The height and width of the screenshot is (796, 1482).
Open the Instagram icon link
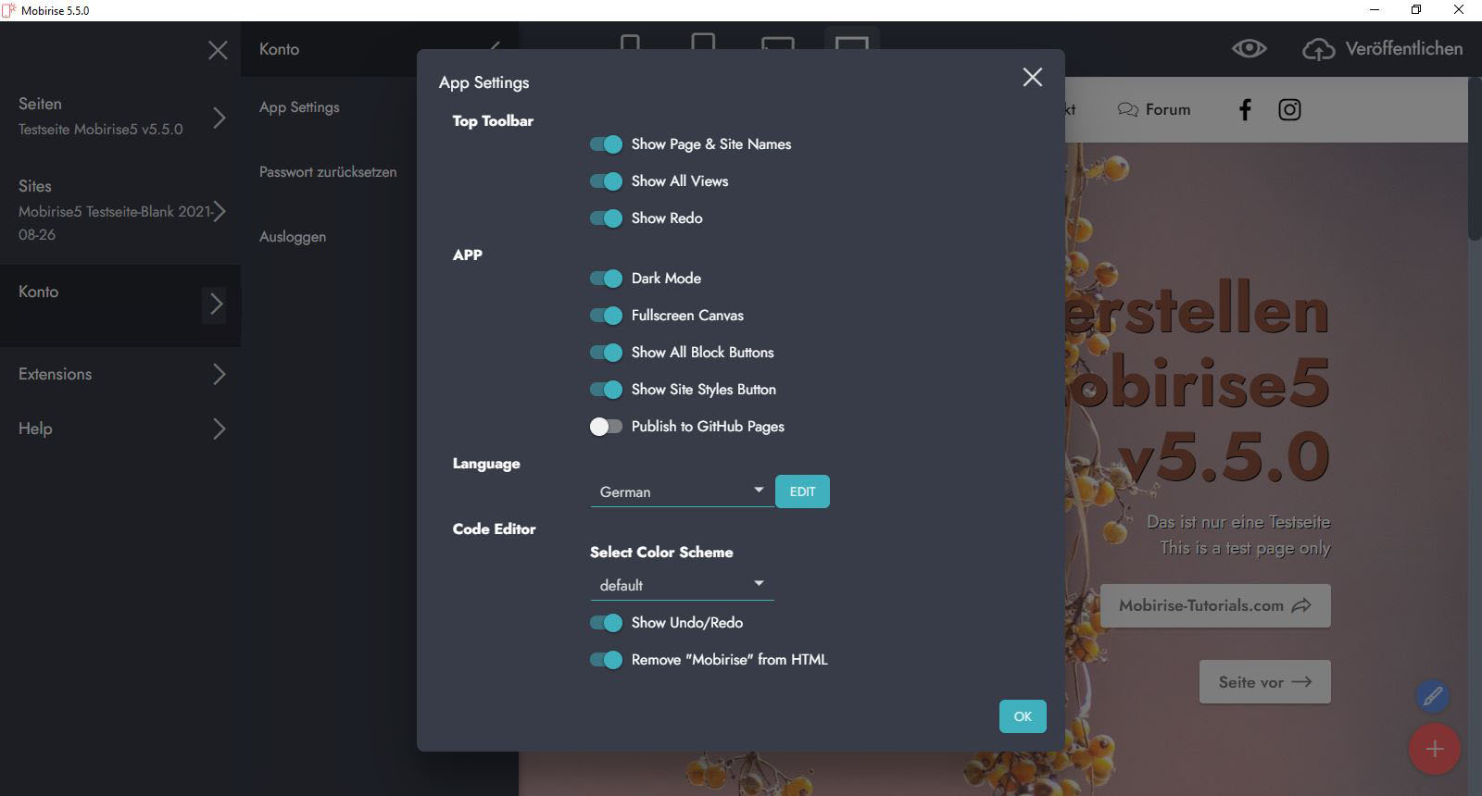[1289, 110]
